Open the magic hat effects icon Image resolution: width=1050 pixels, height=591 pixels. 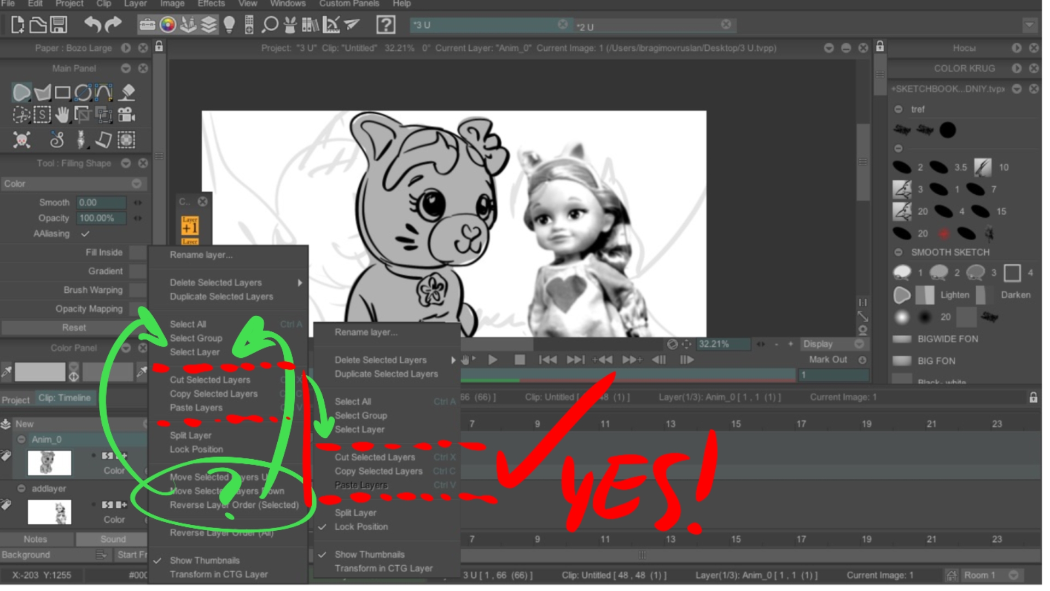(x=290, y=25)
